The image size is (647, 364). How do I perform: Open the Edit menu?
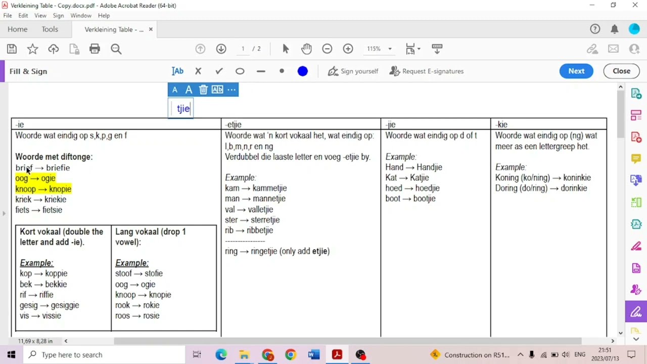point(23,16)
